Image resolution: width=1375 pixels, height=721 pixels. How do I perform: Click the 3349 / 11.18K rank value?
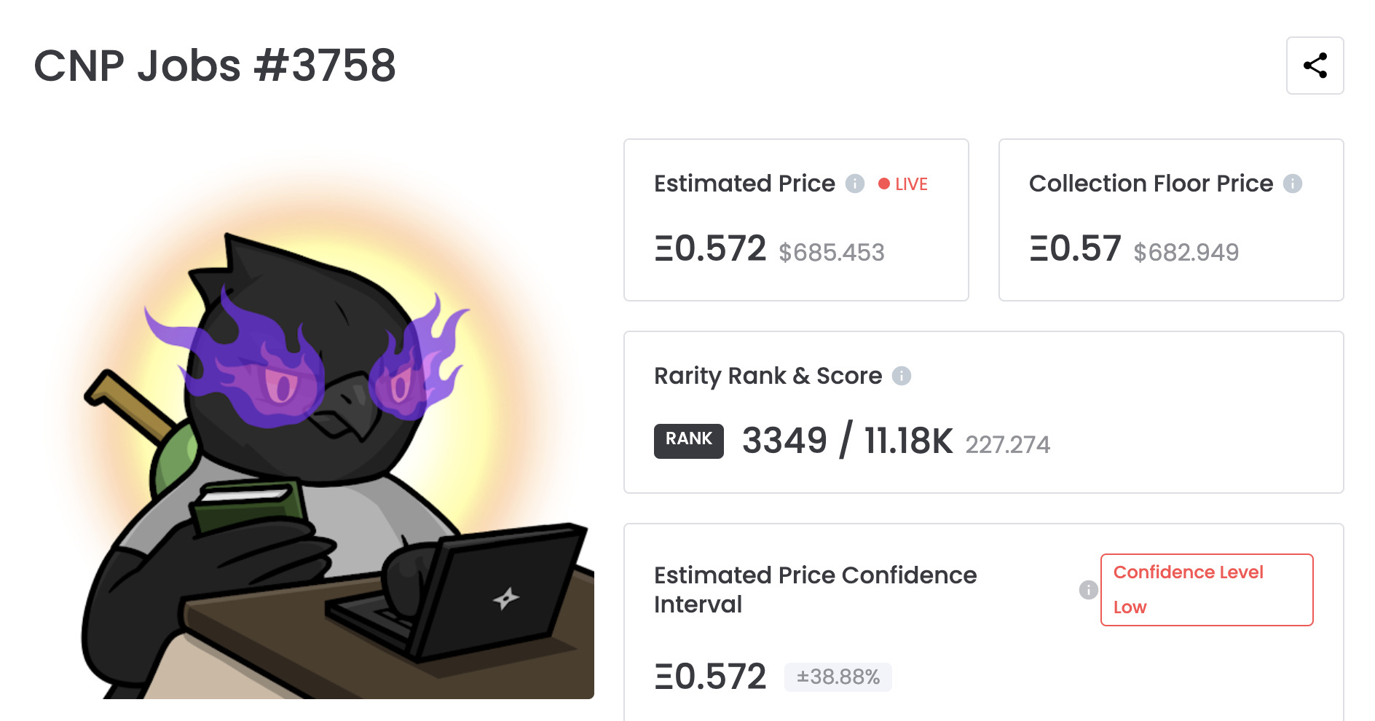[x=847, y=441]
